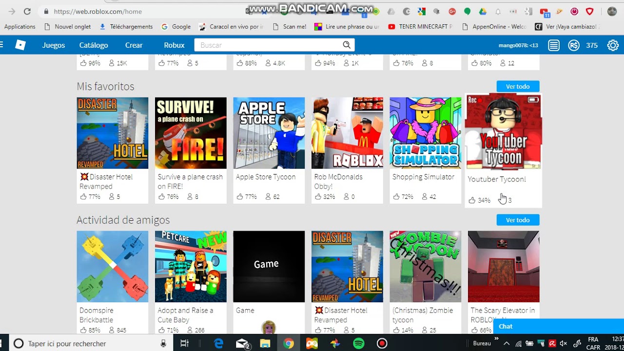The height and width of the screenshot is (351, 624).
Task: Click the Apple Store Tycoon title text
Action: click(x=266, y=177)
